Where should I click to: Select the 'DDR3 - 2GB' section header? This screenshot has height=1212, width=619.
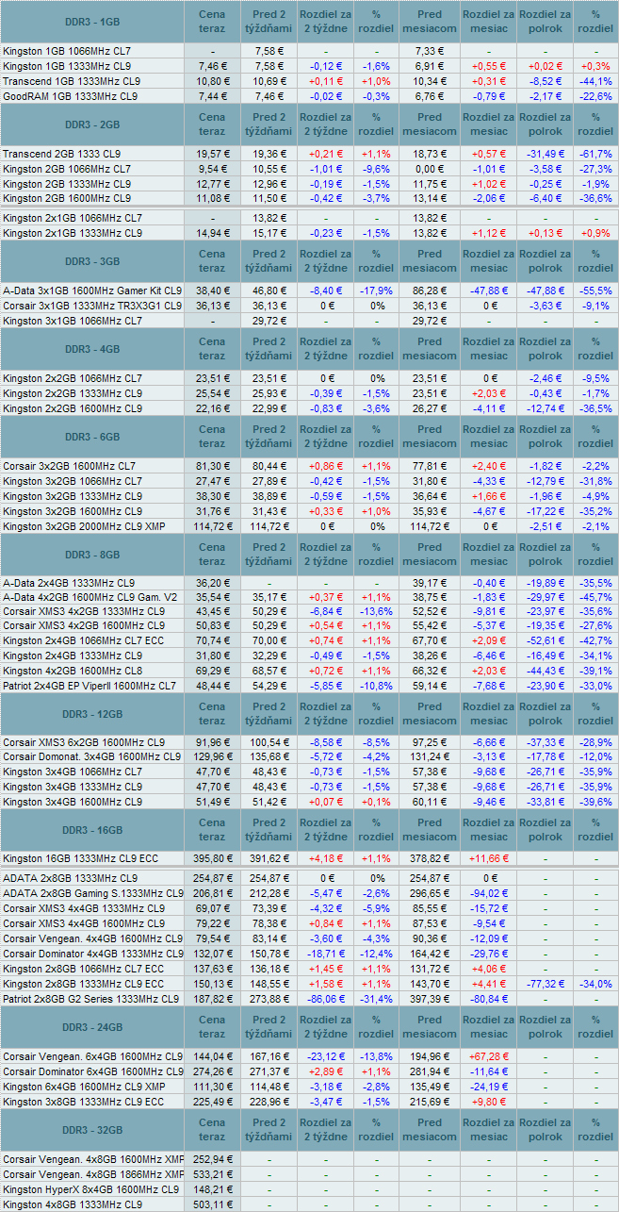(x=92, y=125)
